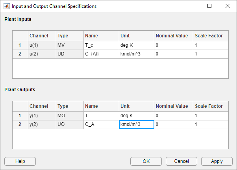
Task: Edit the T_c name field
Action: click(101, 45)
